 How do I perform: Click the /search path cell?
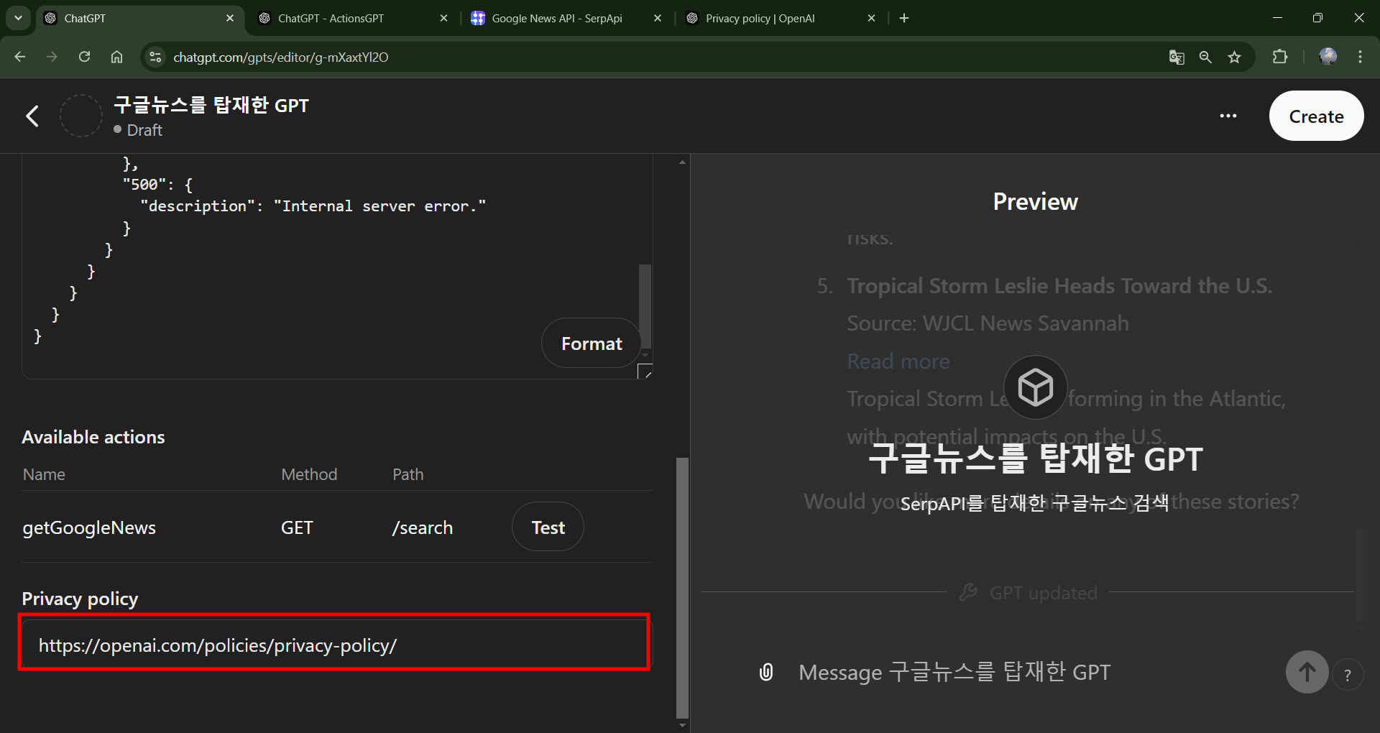[x=423, y=527]
